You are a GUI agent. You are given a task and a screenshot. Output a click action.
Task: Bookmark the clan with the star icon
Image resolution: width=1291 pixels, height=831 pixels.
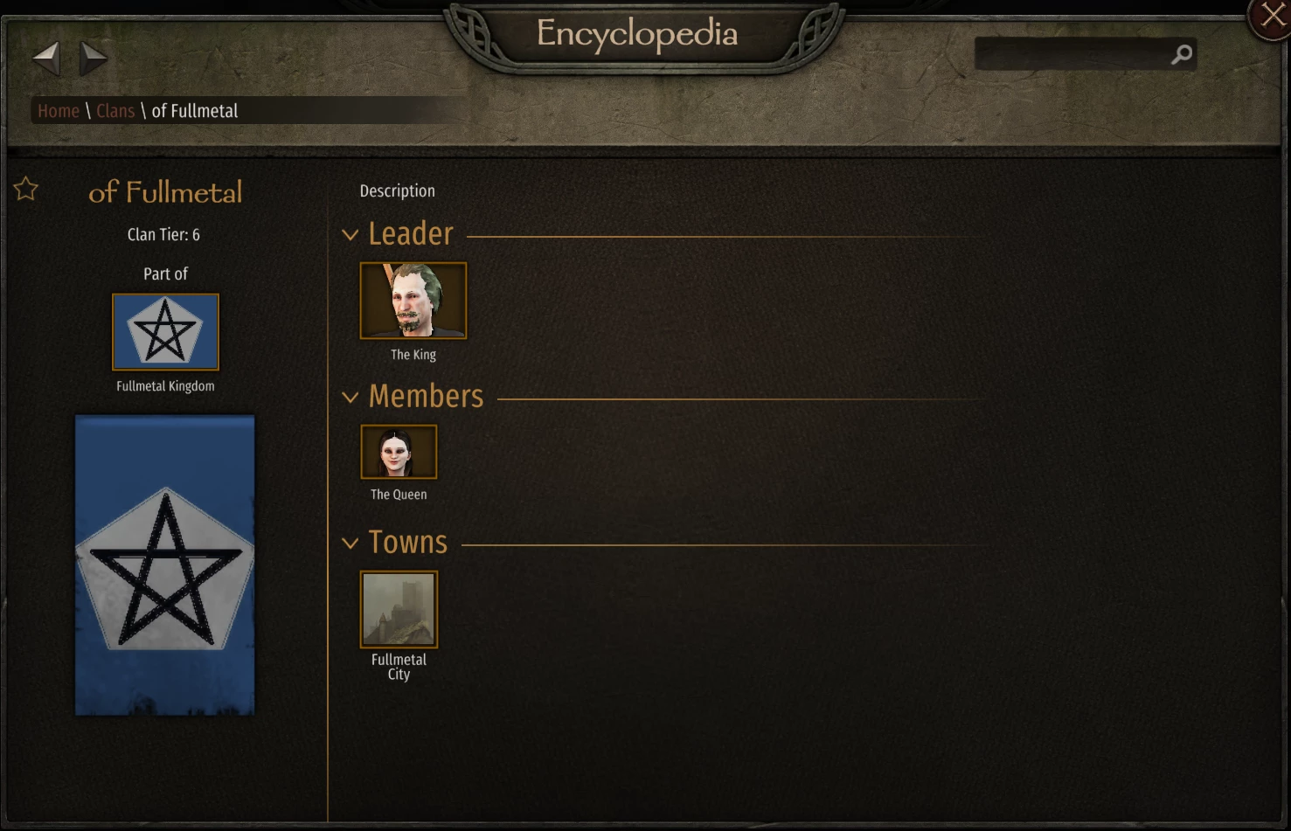26,189
